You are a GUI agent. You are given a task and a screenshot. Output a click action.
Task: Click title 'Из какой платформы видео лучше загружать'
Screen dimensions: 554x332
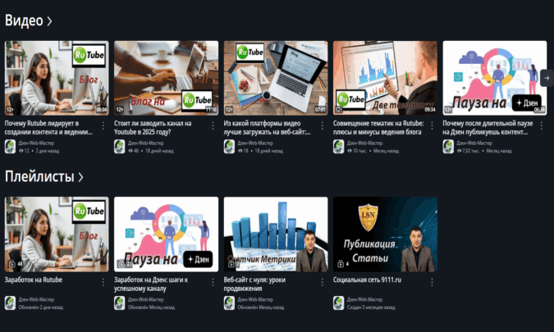tap(267, 128)
